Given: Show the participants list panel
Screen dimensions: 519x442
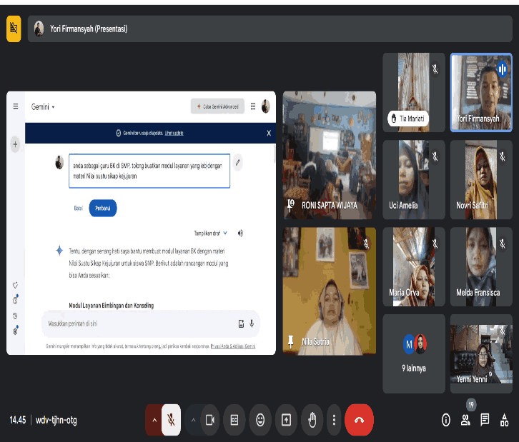Looking at the screenshot, I should [466, 420].
